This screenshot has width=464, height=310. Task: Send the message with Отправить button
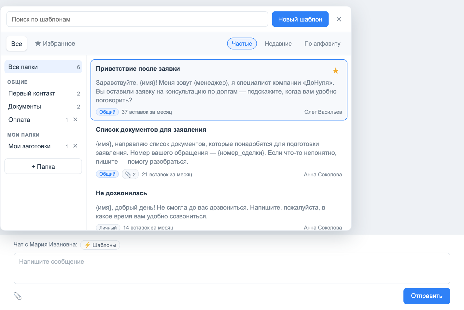[427, 296]
